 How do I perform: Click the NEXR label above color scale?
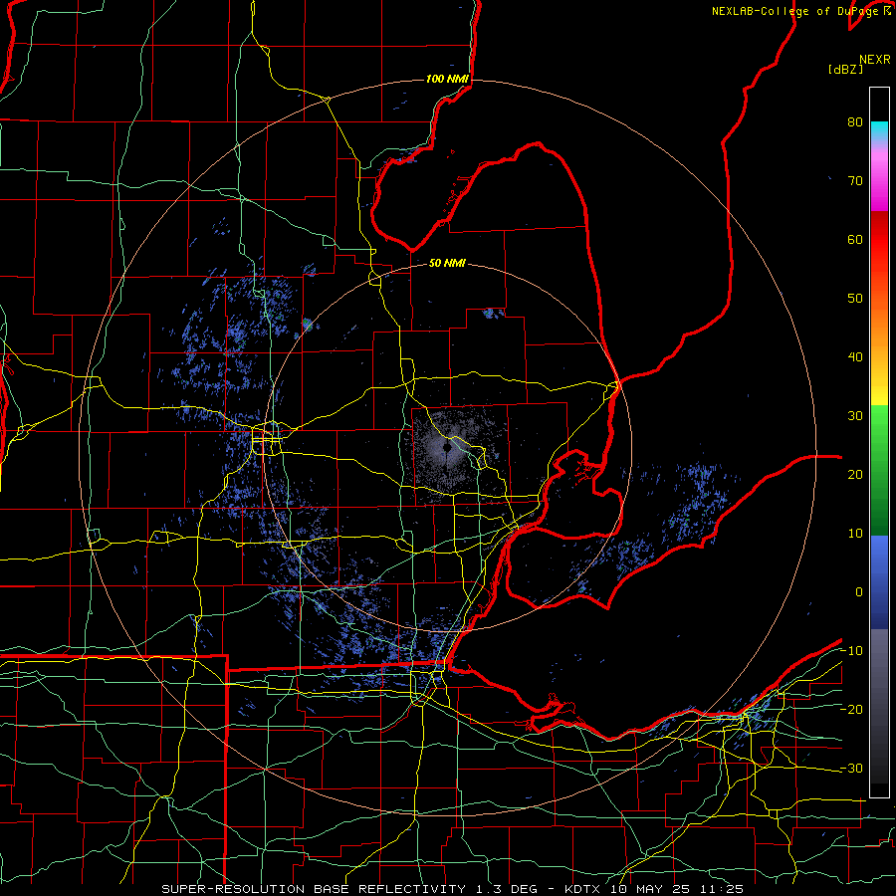pyautogui.click(x=875, y=60)
